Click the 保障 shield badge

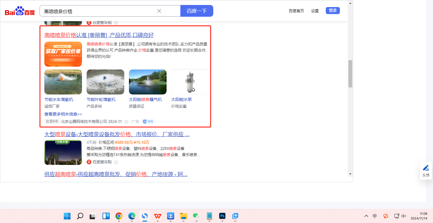click(x=149, y=121)
